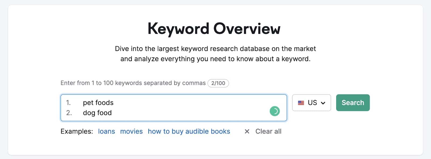
Task: Click the "Examples:" label
Action: (77, 131)
